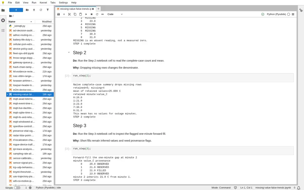This screenshot has height=190, width=304.
Task: Open the File Browser sidebar tab
Action: pos(3,10)
